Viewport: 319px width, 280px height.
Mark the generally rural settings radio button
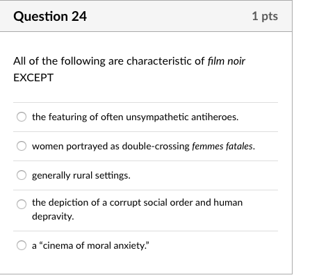(x=22, y=175)
